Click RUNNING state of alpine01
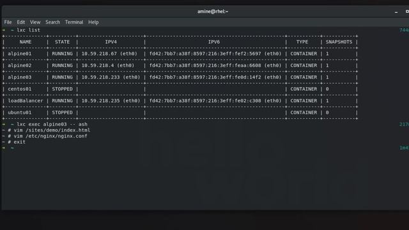This screenshot has height=230, width=409. (62, 54)
